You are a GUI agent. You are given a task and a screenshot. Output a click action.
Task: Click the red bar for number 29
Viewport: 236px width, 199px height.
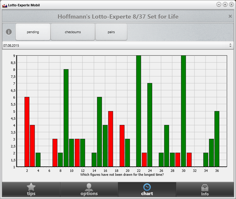pyautogui.click(x=178, y=160)
